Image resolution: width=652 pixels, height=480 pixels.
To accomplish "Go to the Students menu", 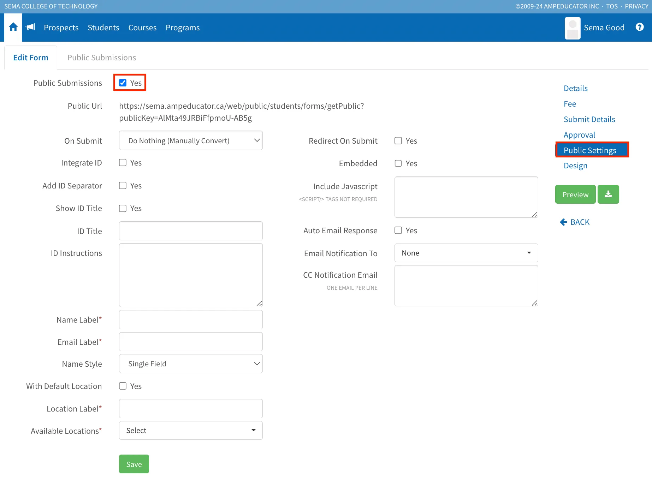I will pyautogui.click(x=103, y=28).
